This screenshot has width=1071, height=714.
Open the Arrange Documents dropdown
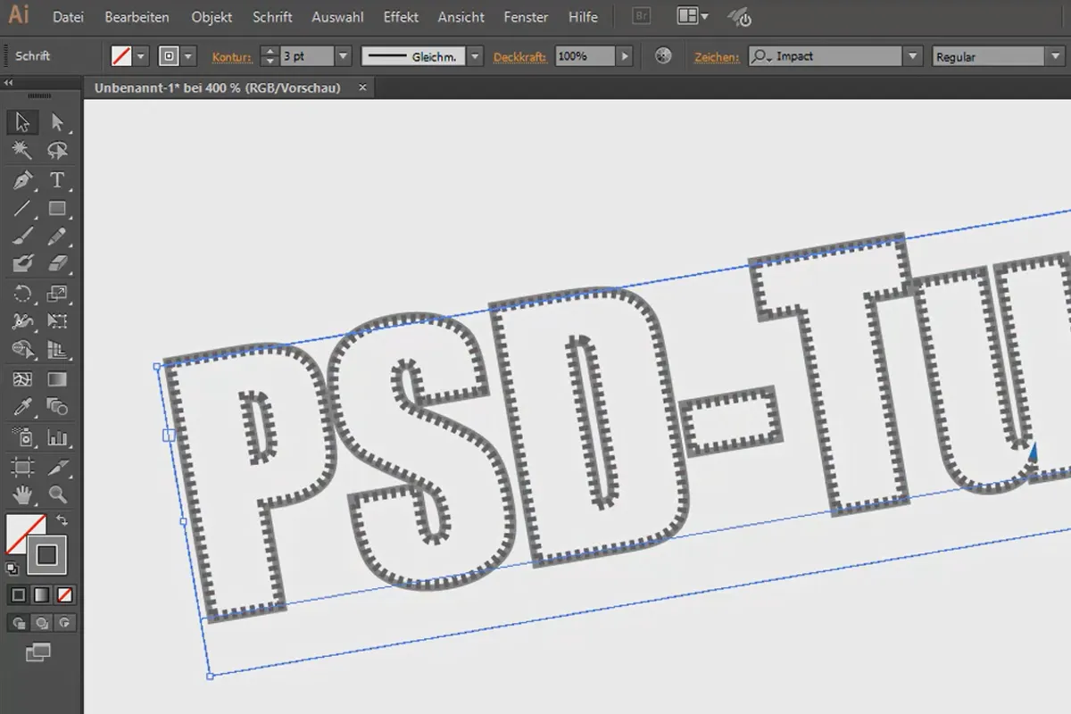[x=693, y=17]
